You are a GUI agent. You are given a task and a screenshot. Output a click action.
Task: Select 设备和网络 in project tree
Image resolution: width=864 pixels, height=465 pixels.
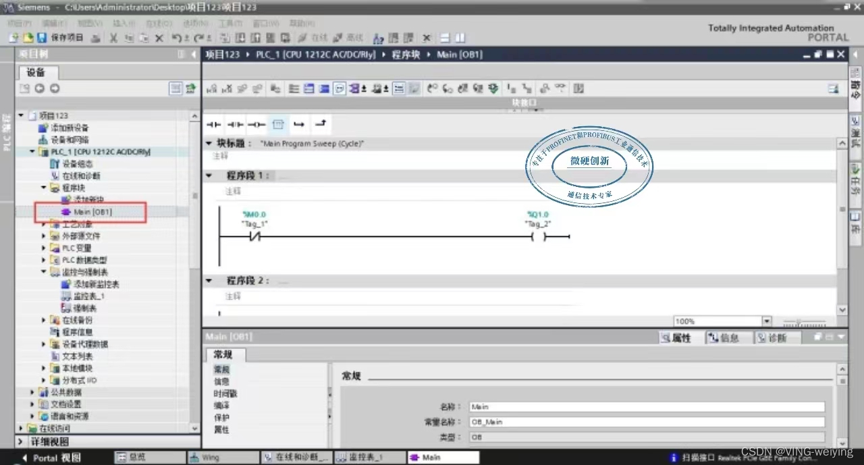click(70, 140)
